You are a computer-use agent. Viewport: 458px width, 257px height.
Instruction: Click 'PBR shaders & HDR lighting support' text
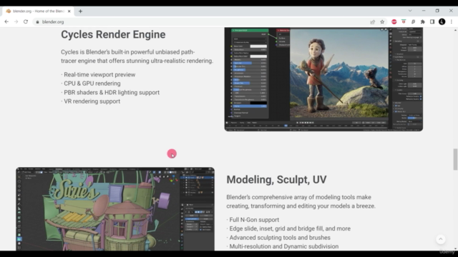[x=110, y=92]
